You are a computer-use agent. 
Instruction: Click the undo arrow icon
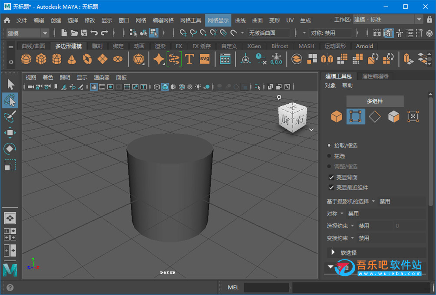tap(94, 33)
